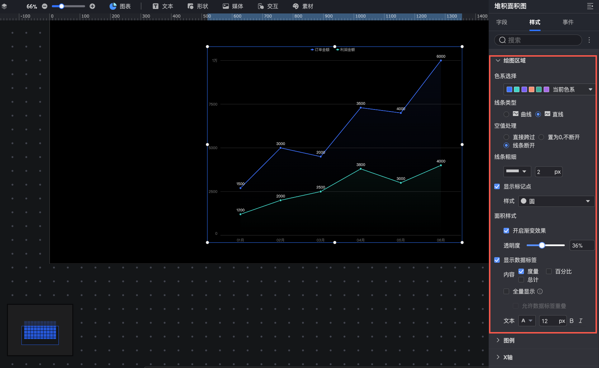599x368 pixels.
Task: Check the 总计 content checkbox
Action: [521, 280]
